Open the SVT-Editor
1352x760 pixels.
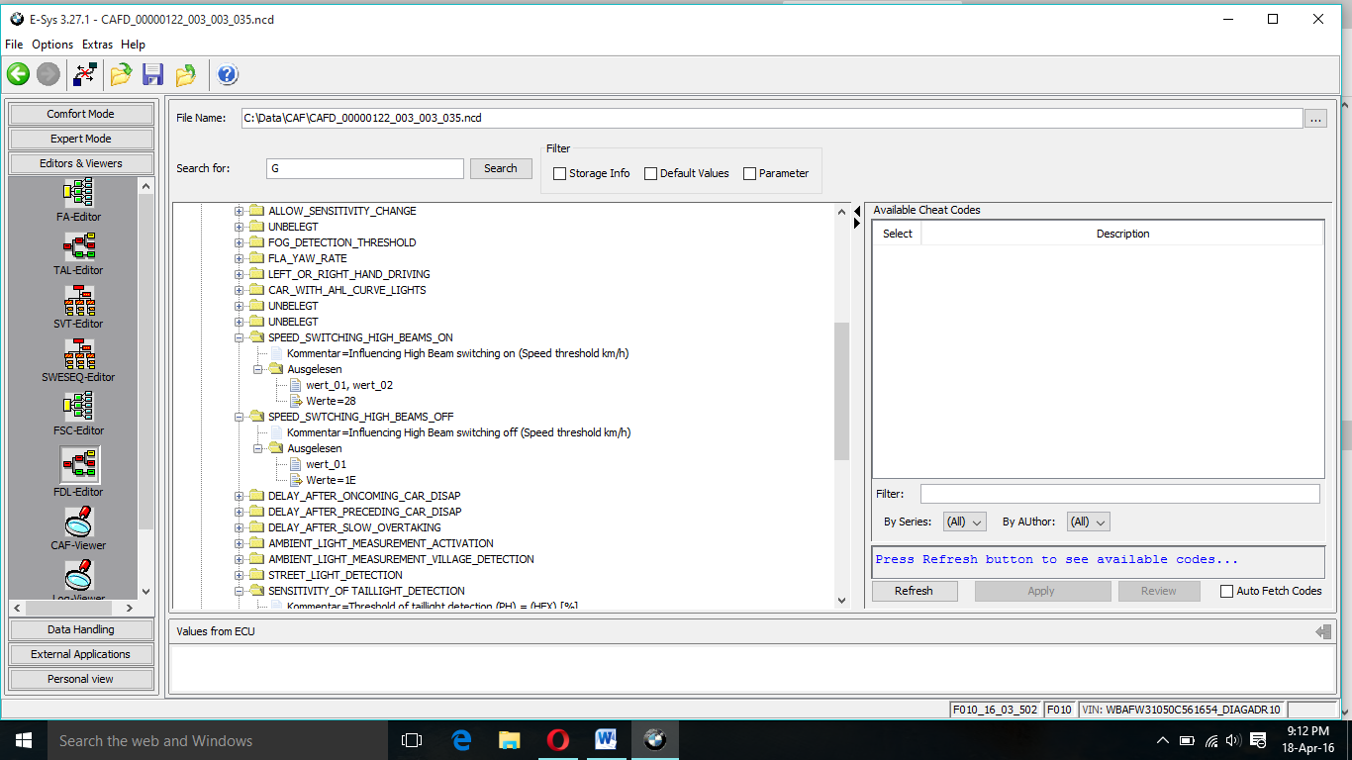click(x=78, y=307)
